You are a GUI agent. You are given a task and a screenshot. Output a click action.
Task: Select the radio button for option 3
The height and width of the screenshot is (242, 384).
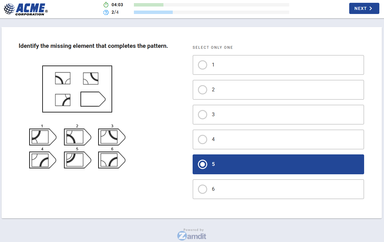203,115
